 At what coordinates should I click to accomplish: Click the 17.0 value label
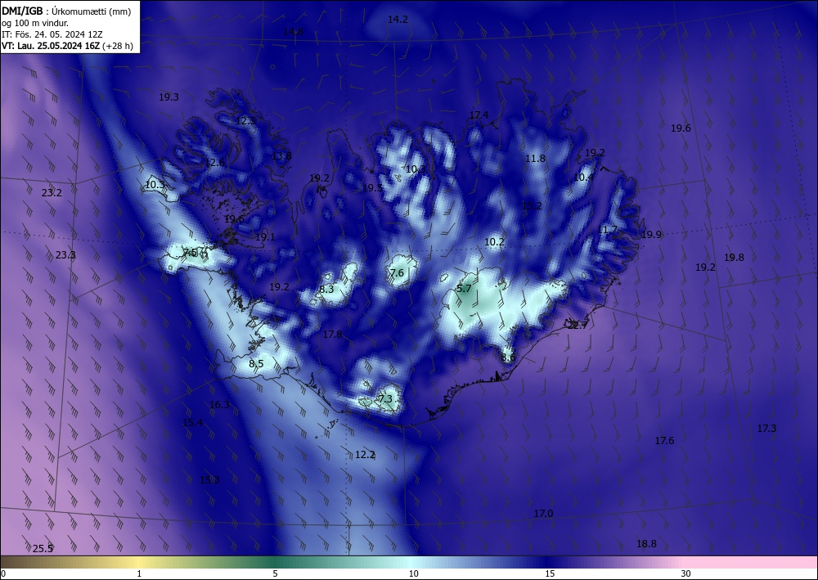(543, 514)
